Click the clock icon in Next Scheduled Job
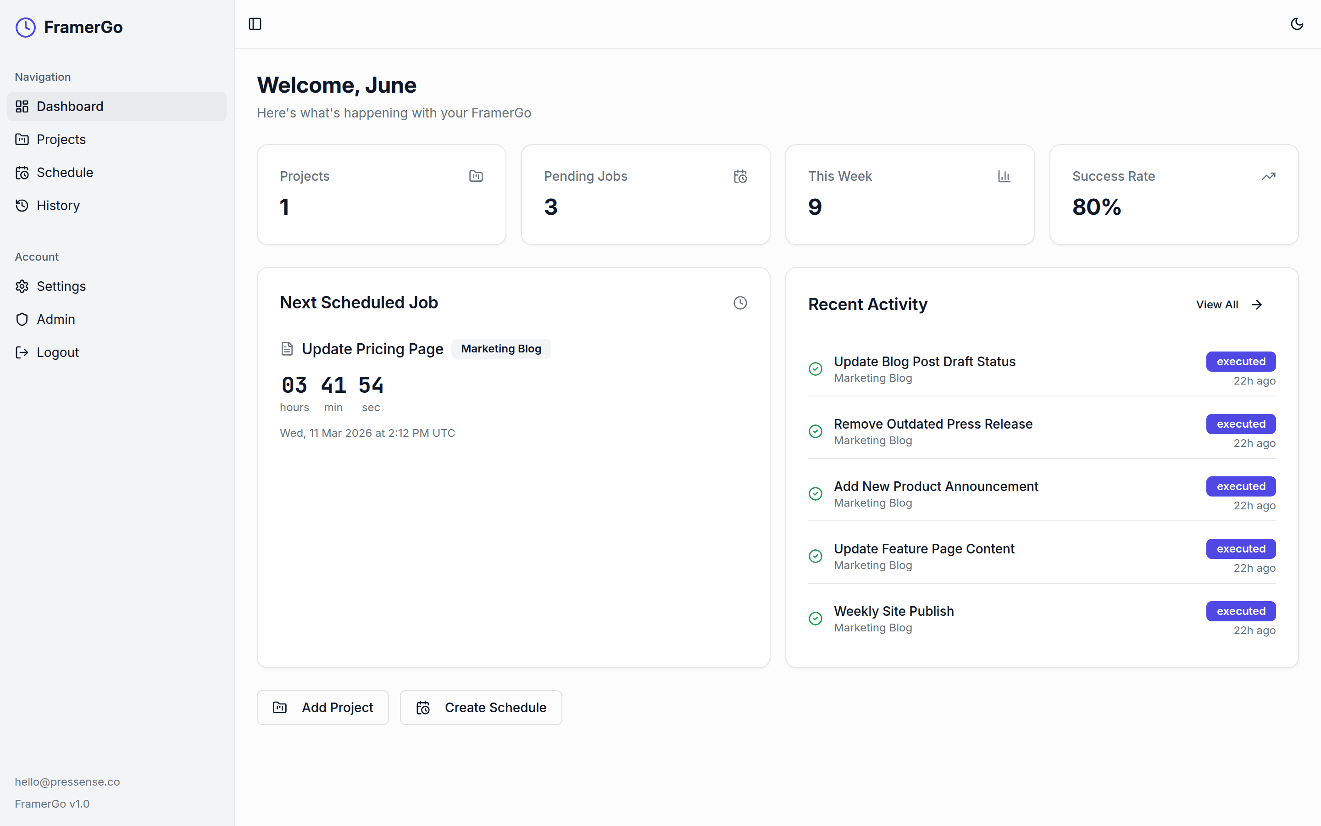1321x826 pixels. [x=740, y=303]
